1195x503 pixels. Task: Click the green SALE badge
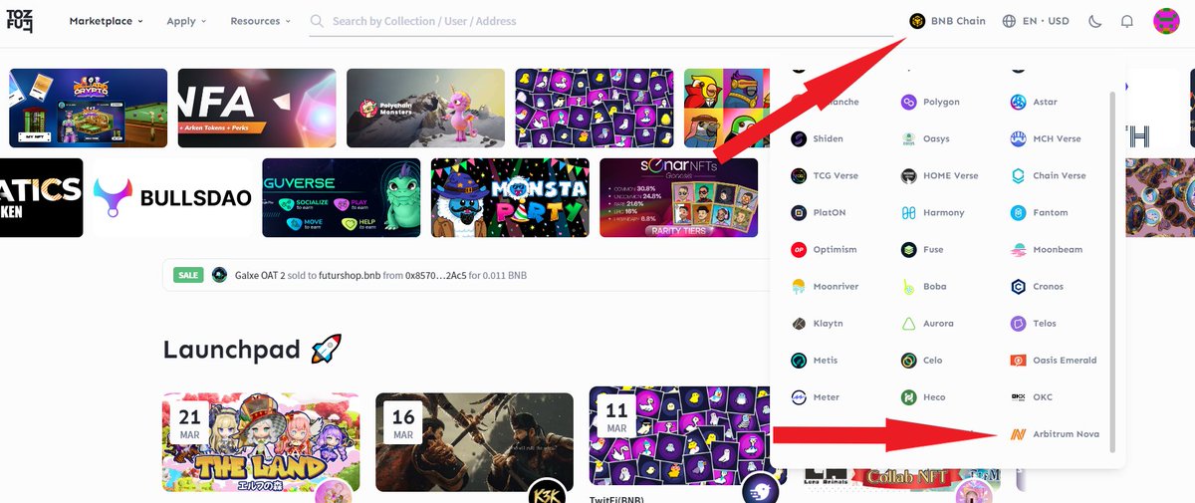188,275
